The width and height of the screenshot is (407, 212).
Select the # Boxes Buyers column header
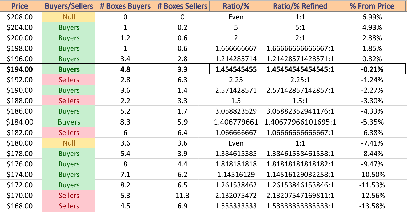click(125, 6)
